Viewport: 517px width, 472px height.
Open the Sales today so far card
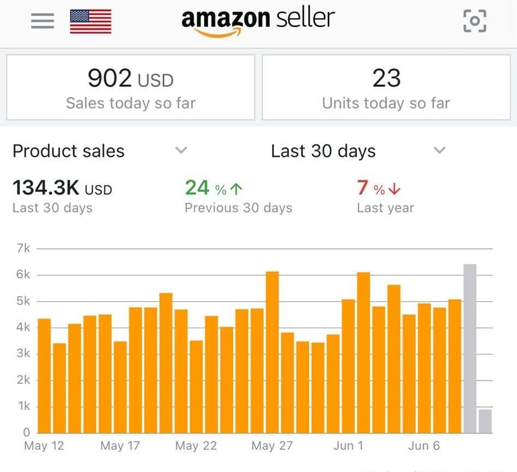click(131, 88)
